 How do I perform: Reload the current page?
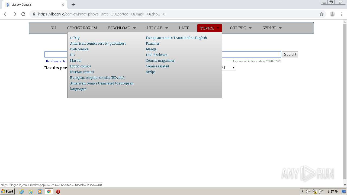click(x=23, y=14)
